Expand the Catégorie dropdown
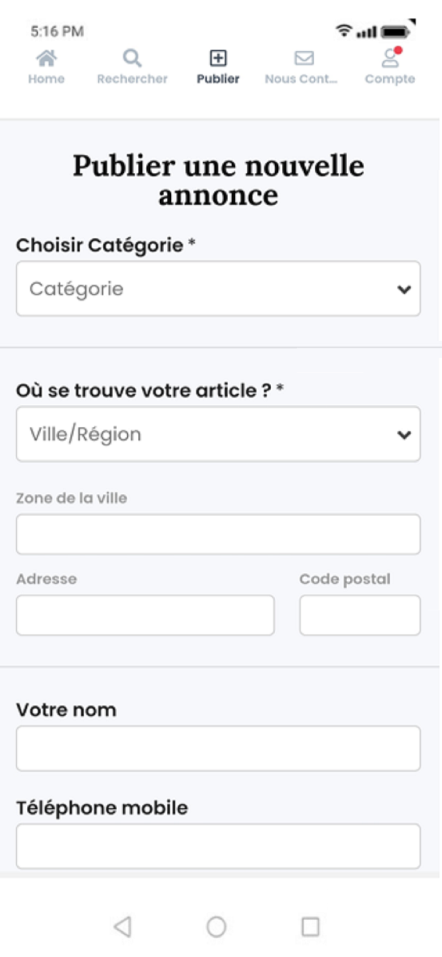 (x=219, y=289)
